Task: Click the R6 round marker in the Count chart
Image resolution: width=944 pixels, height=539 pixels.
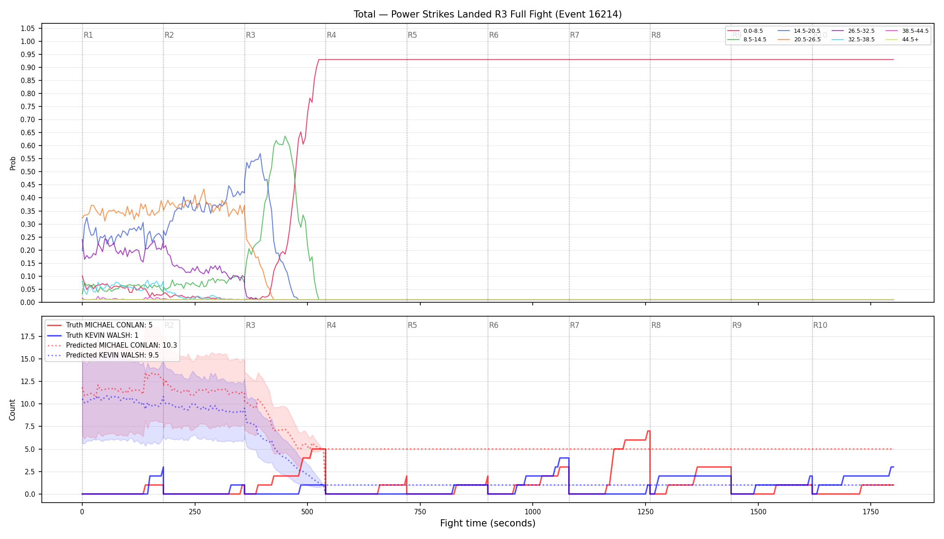Action: point(494,325)
